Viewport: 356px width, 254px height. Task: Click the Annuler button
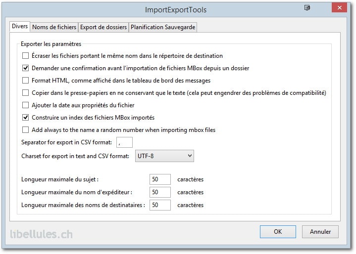[320, 232]
